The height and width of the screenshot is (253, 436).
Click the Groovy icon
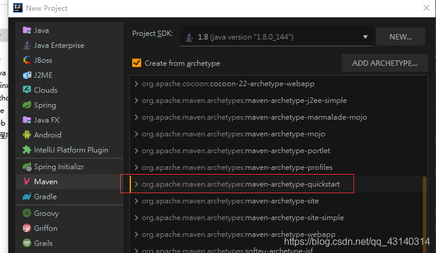coord(27,214)
